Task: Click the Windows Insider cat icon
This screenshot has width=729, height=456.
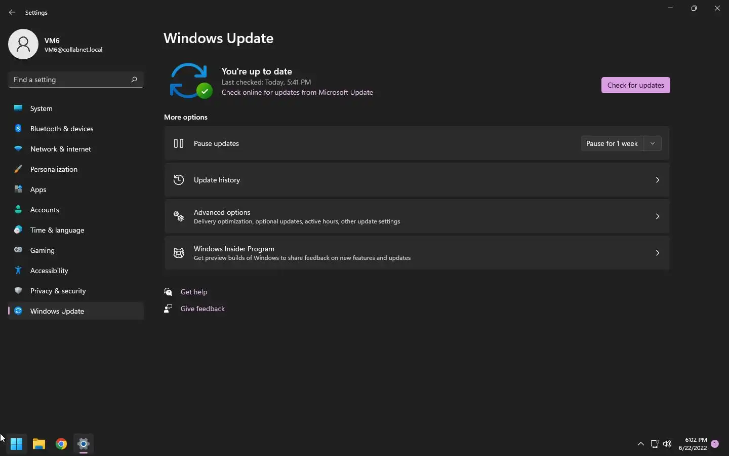Action: click(x=179, y=253)
